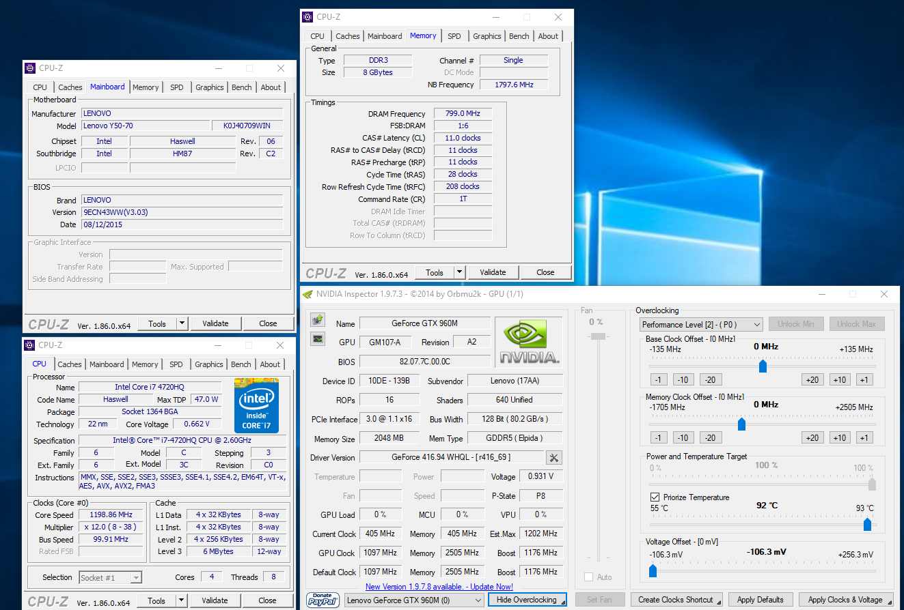This screenshot has height=610, width=904.
Task: Click the Base Clock Offset slider handle
Action: [763, 366]
